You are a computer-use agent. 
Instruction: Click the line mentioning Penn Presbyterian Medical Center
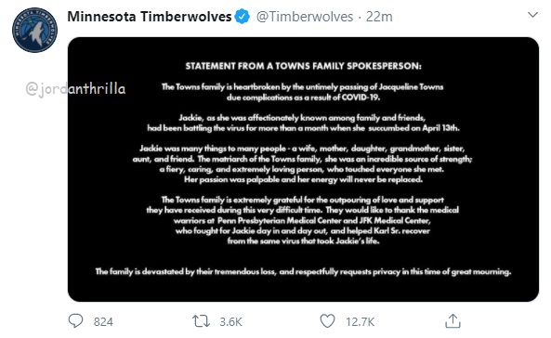coord(302,221)
